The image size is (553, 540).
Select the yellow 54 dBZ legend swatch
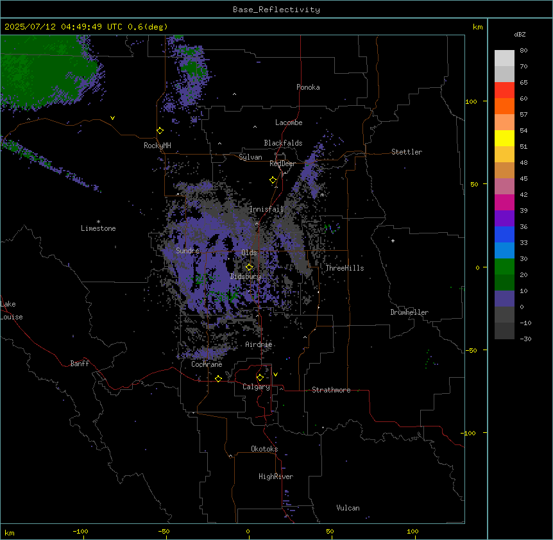tap(504, 138)
